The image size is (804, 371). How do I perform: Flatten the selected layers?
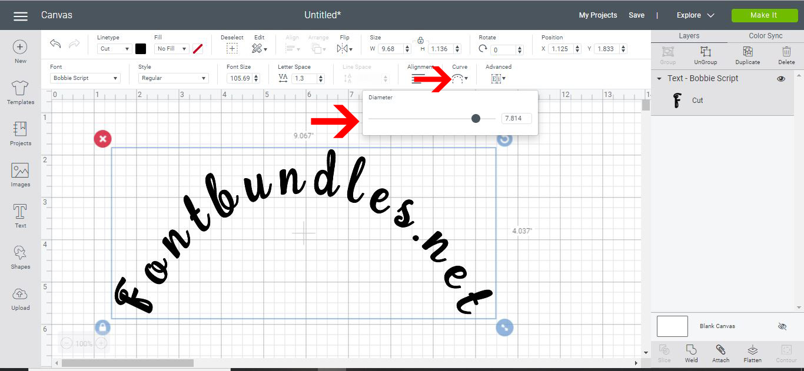coord(752,354)
